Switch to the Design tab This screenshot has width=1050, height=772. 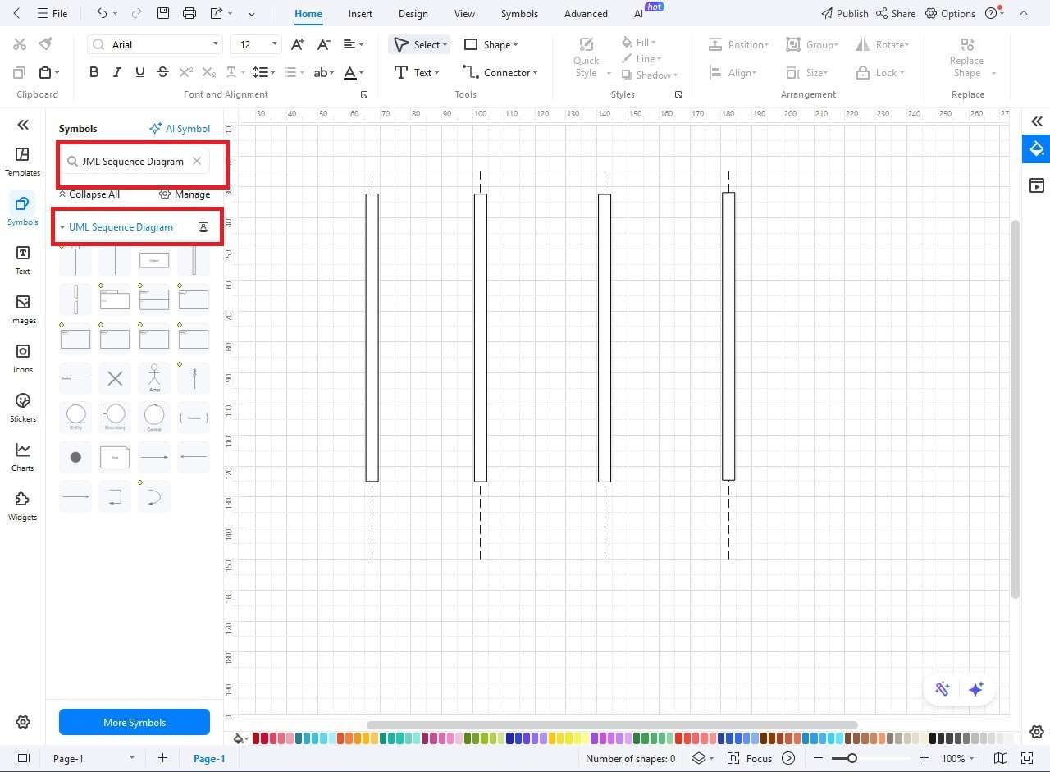pos(413,13)
